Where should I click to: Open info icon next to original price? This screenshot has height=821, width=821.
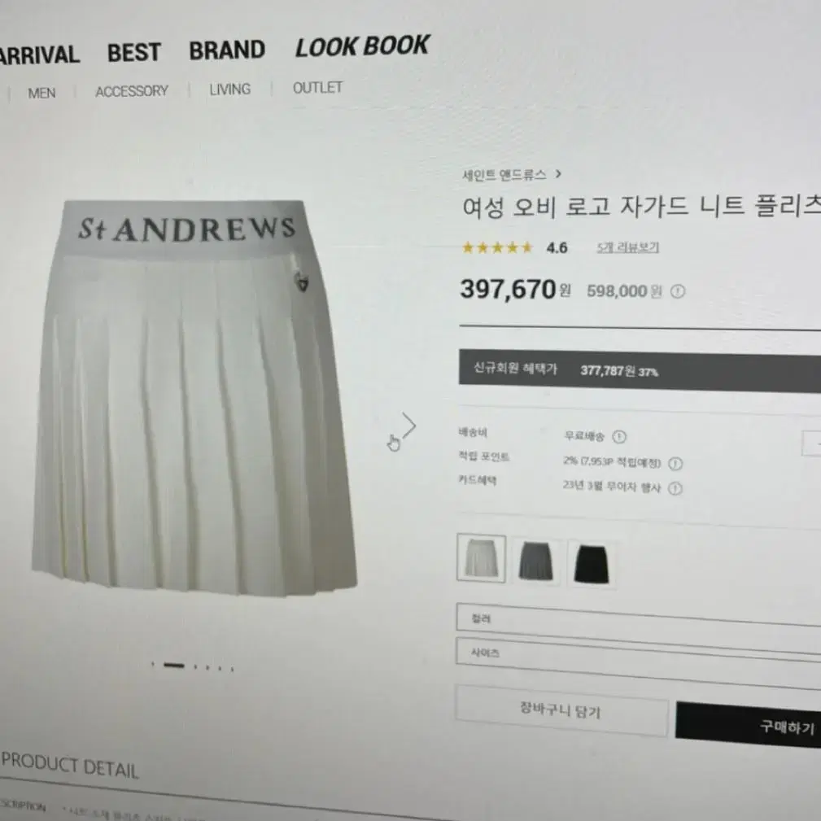(678, 291)
